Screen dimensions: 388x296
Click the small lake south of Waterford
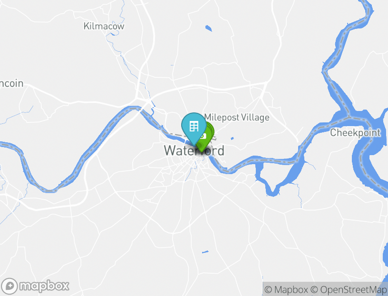pyautogui.click(x=205, y=252)
